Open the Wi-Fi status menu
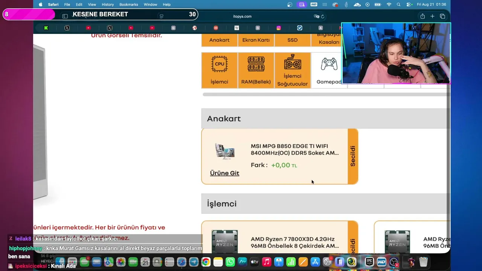The width and height of the screenshot is (482, 271). 389,5
